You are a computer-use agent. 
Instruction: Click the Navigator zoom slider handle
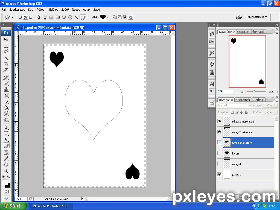point(254,92)
